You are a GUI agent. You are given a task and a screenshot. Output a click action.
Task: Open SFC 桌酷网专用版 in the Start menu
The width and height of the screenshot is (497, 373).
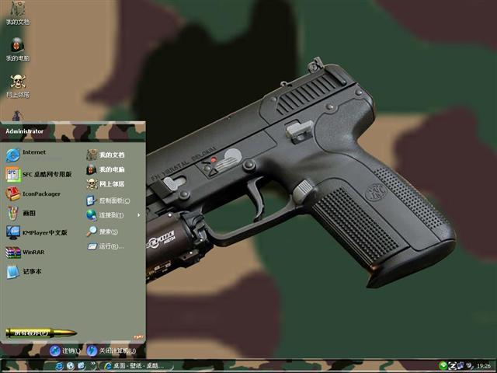(39, 174)
